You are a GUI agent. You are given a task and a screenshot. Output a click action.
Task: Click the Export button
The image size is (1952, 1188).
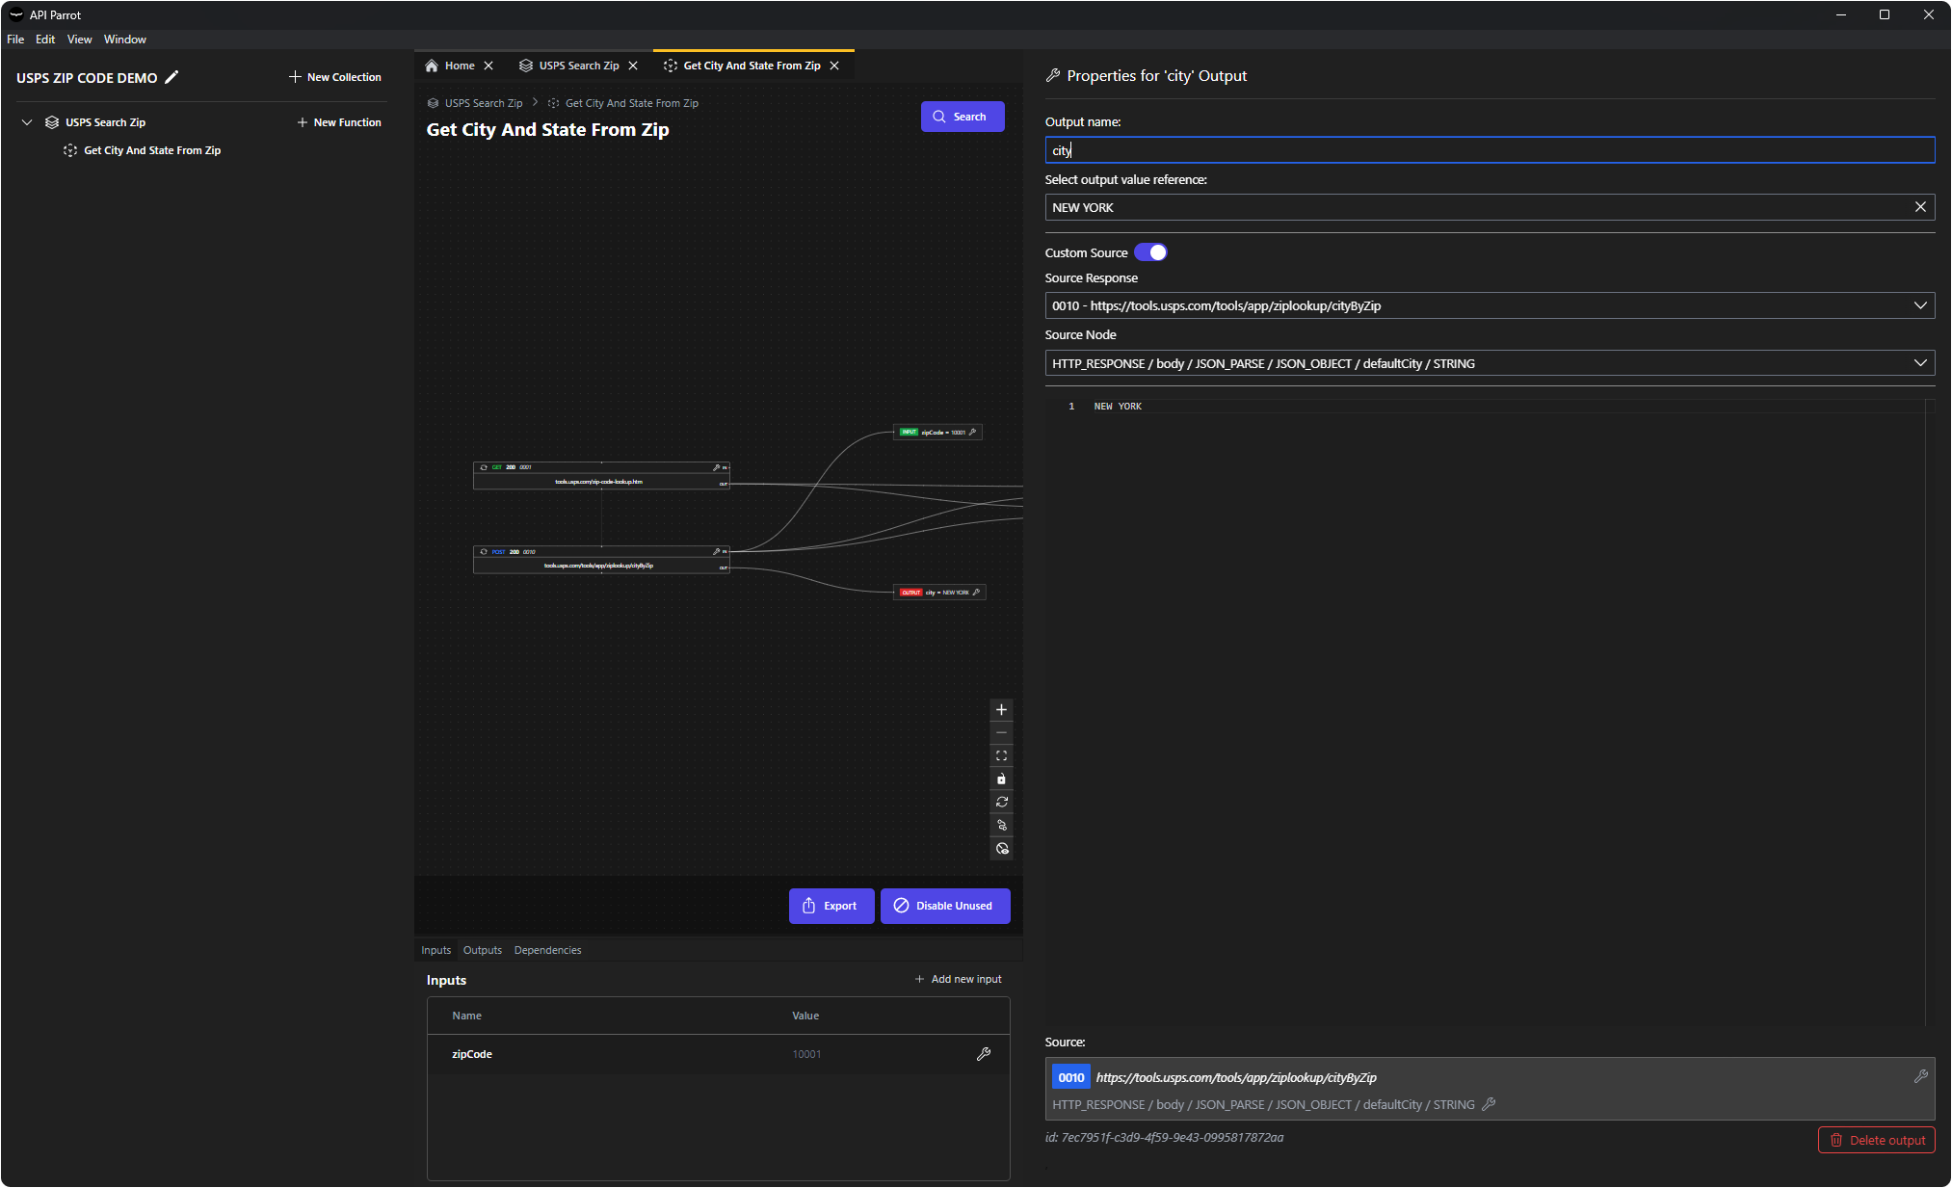831,906
